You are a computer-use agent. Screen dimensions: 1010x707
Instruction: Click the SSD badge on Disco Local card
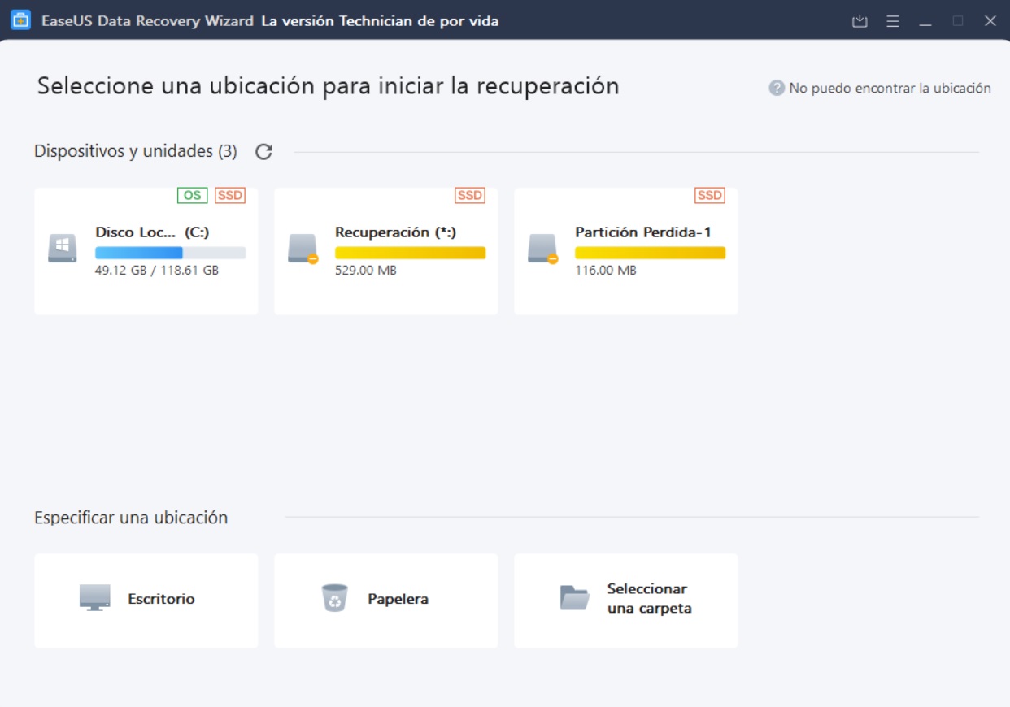tap(230, 195)
